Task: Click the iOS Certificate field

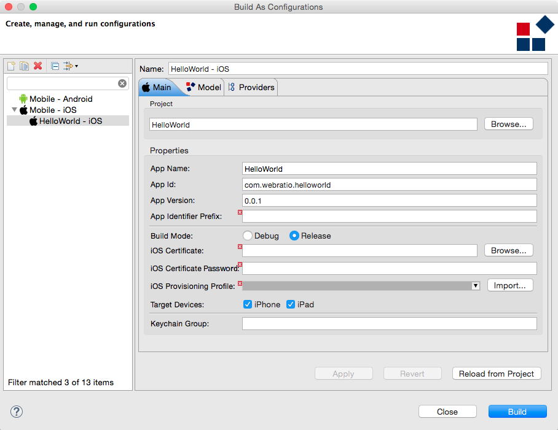Action: coord(360,250)
